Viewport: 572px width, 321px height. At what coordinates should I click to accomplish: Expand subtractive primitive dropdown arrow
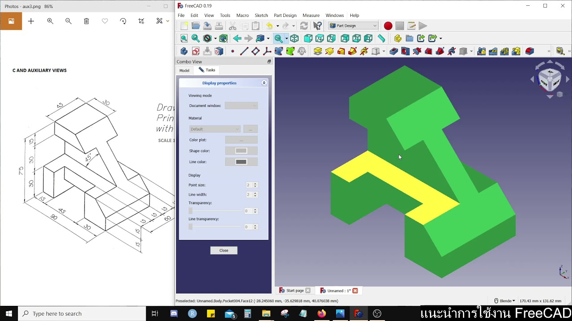(471, 51)
